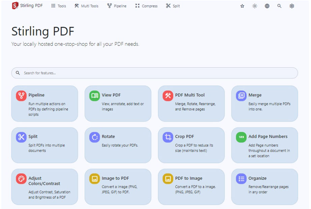Click the grid icon beside Tools

click(x=53, y=6)
